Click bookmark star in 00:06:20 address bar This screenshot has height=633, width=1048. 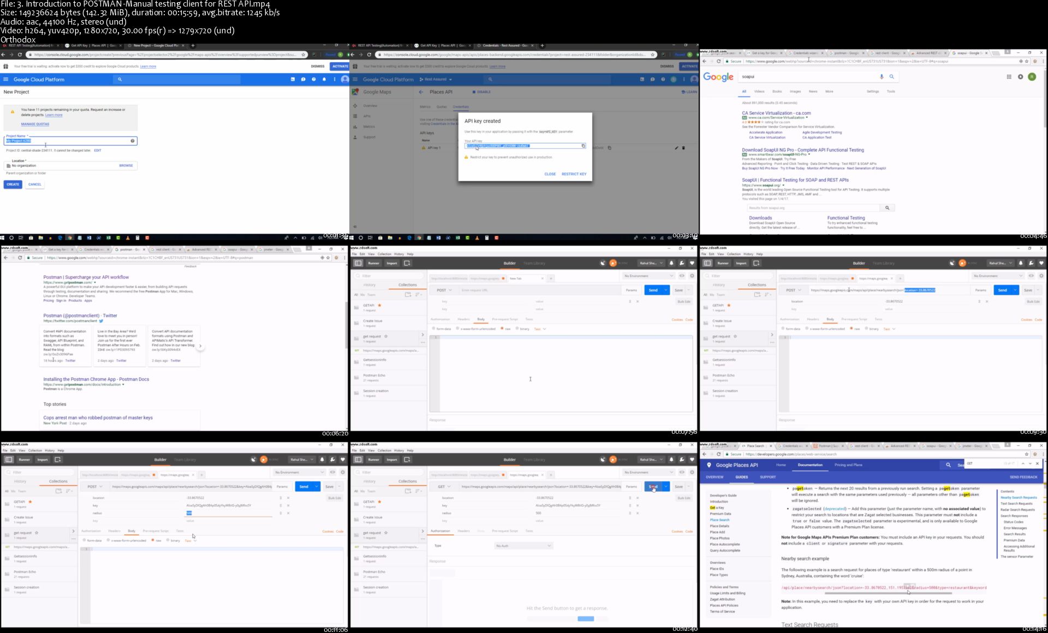[x=328, y=258]
